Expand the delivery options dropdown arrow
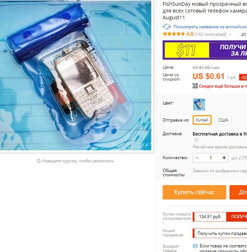Viewport: 247px width, 252px height. tap(196, 140)
